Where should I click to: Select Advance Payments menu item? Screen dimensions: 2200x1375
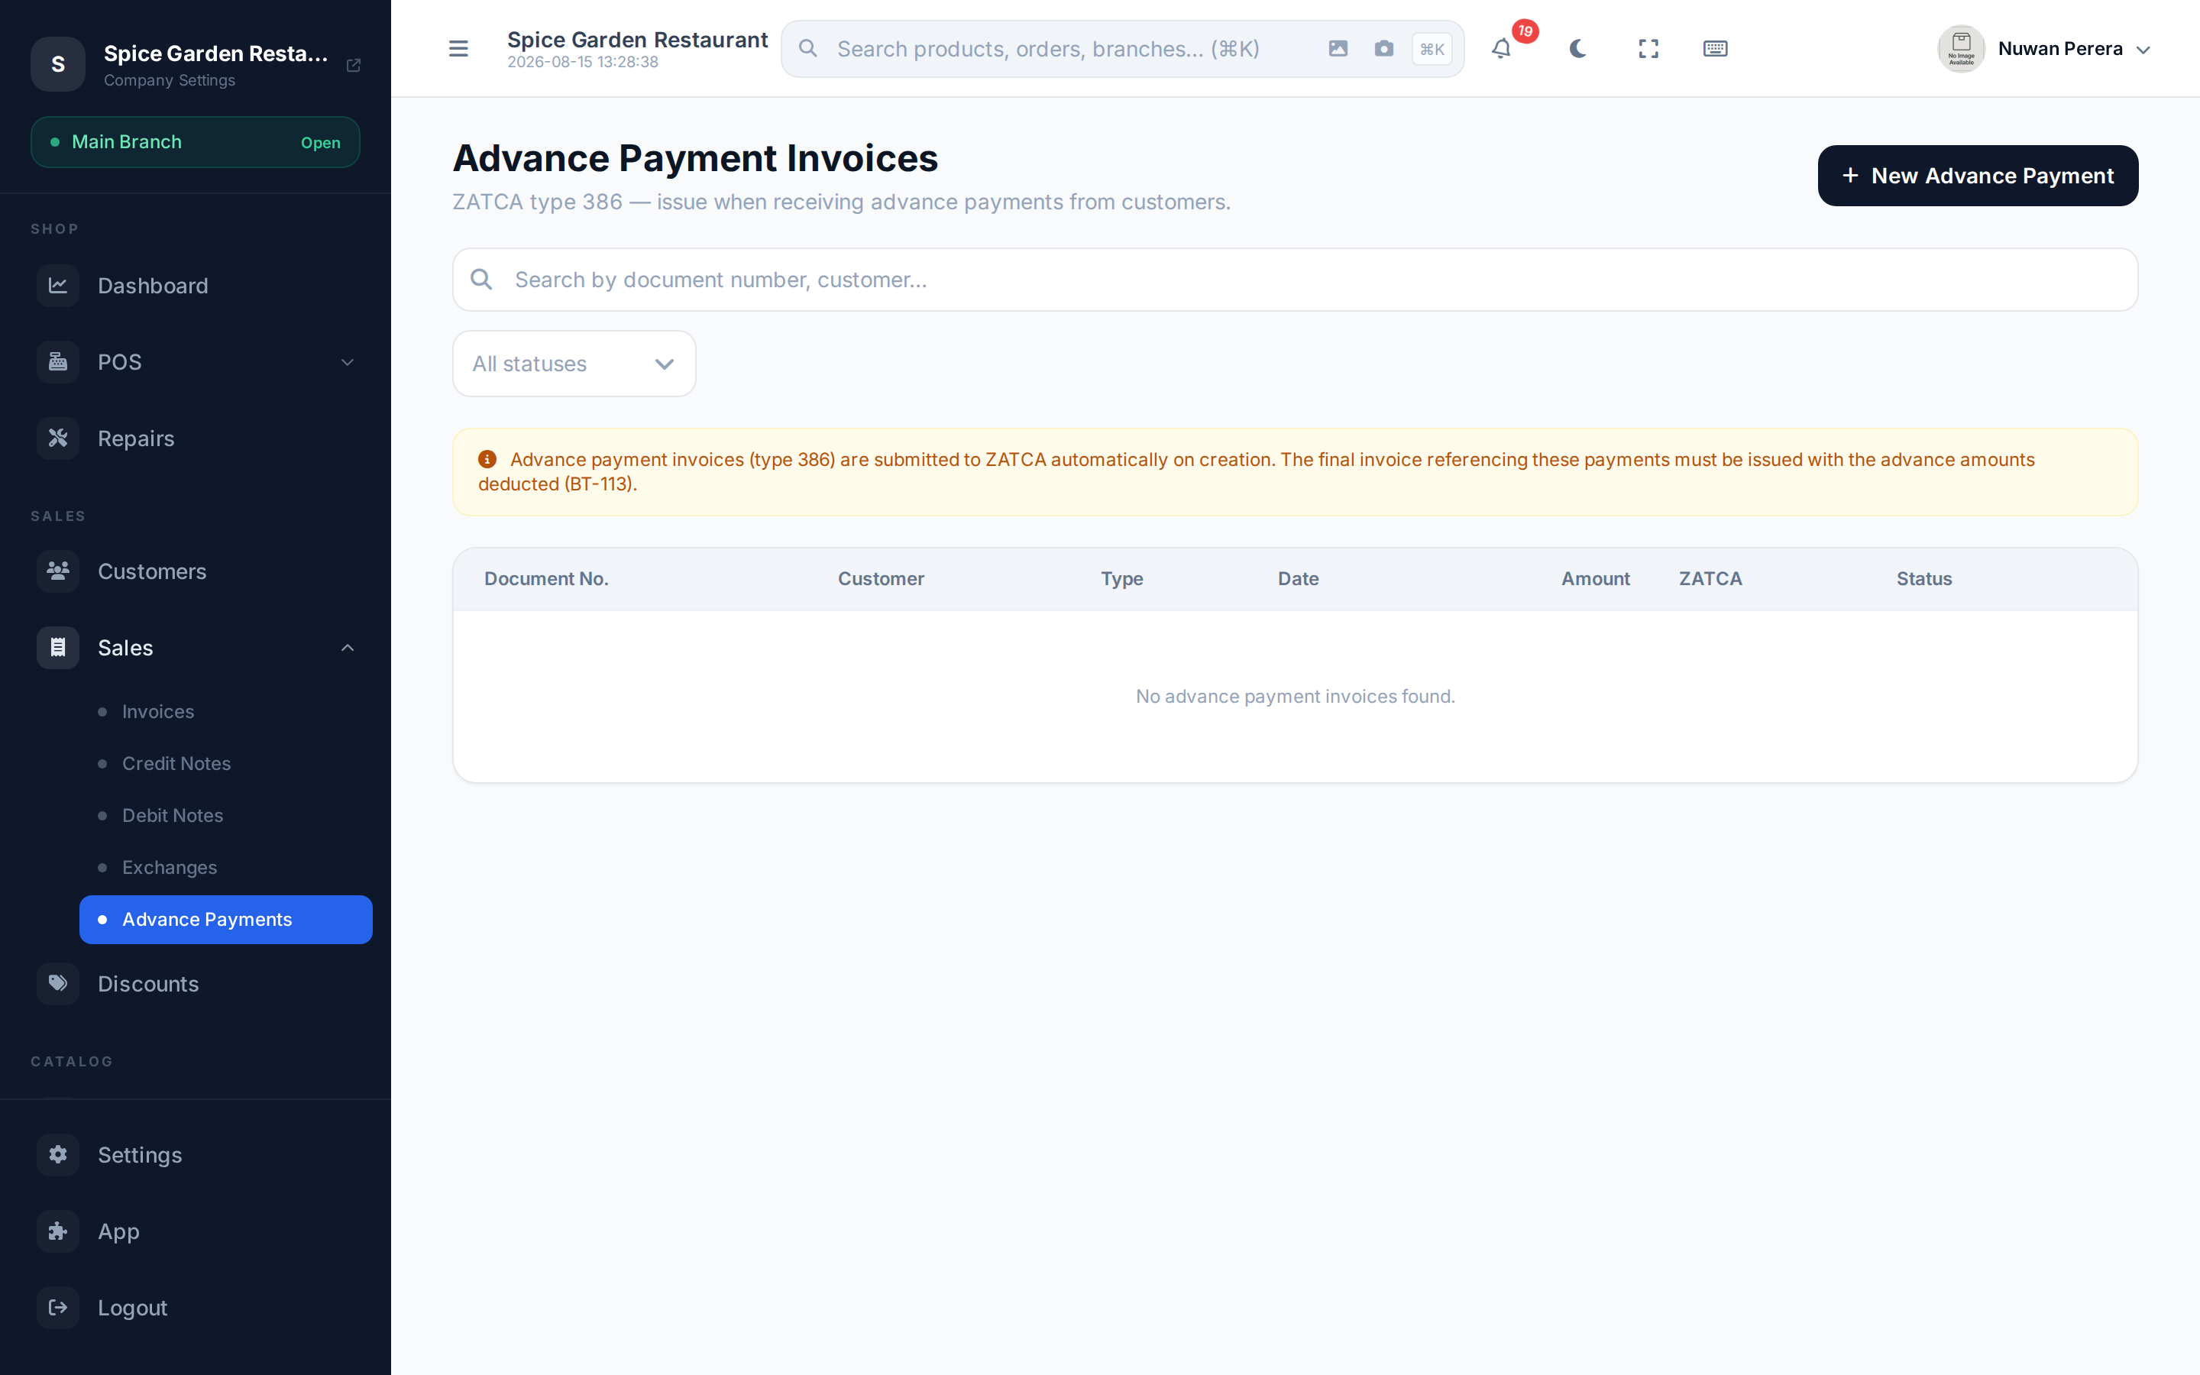point(225,920)
